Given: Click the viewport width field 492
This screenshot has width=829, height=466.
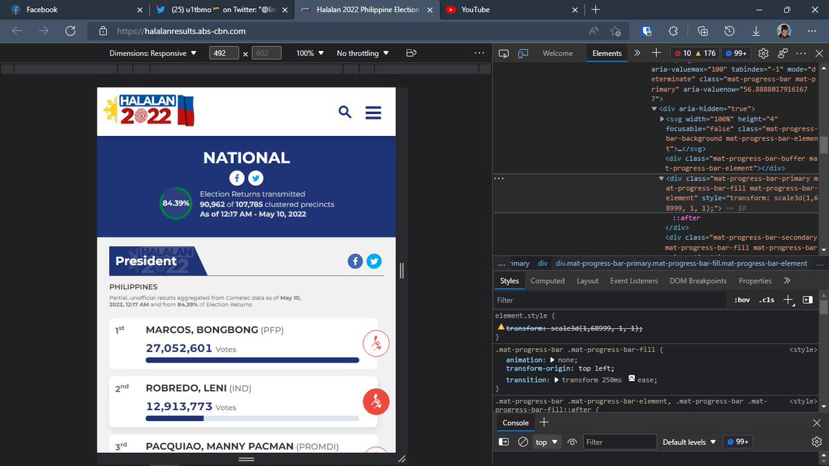Looking at the screenshot, I should [x=224, y=53].
